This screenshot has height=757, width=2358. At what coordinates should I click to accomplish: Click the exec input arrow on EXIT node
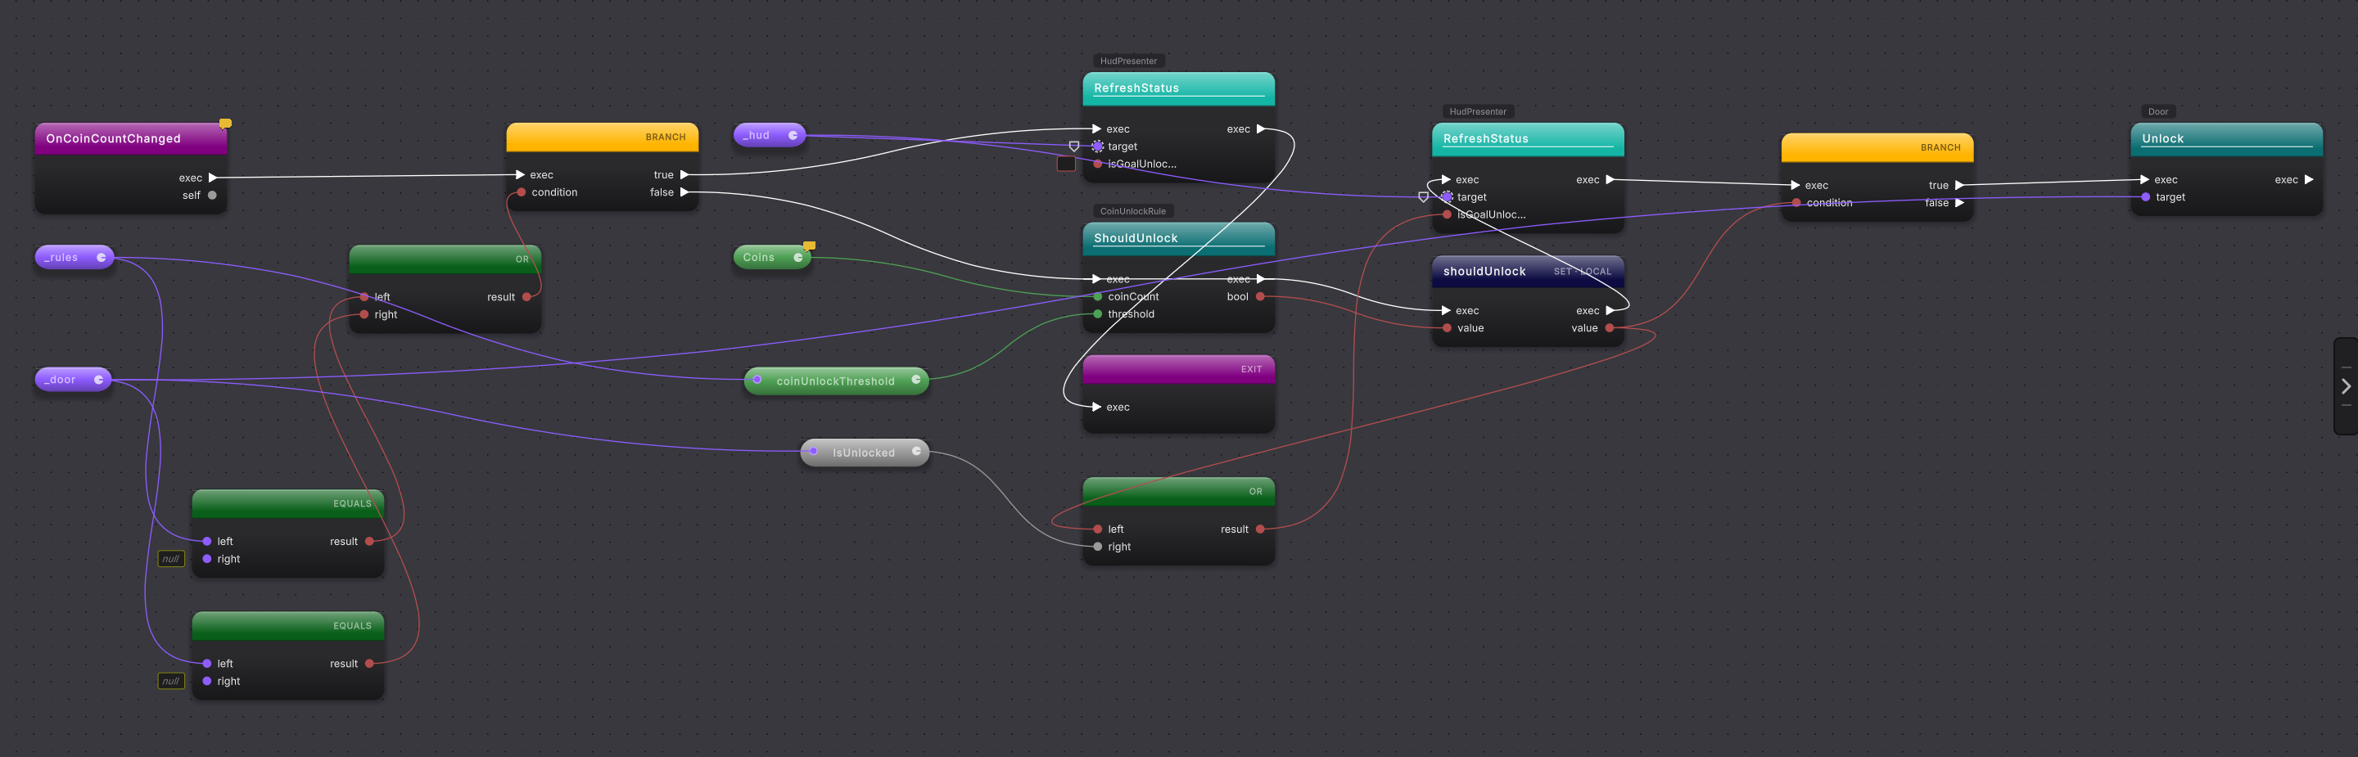pos(1096,408)
